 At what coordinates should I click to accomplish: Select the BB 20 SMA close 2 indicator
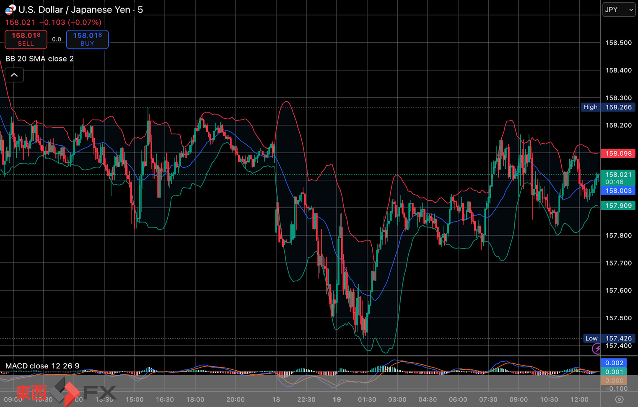tap(40, 59)
